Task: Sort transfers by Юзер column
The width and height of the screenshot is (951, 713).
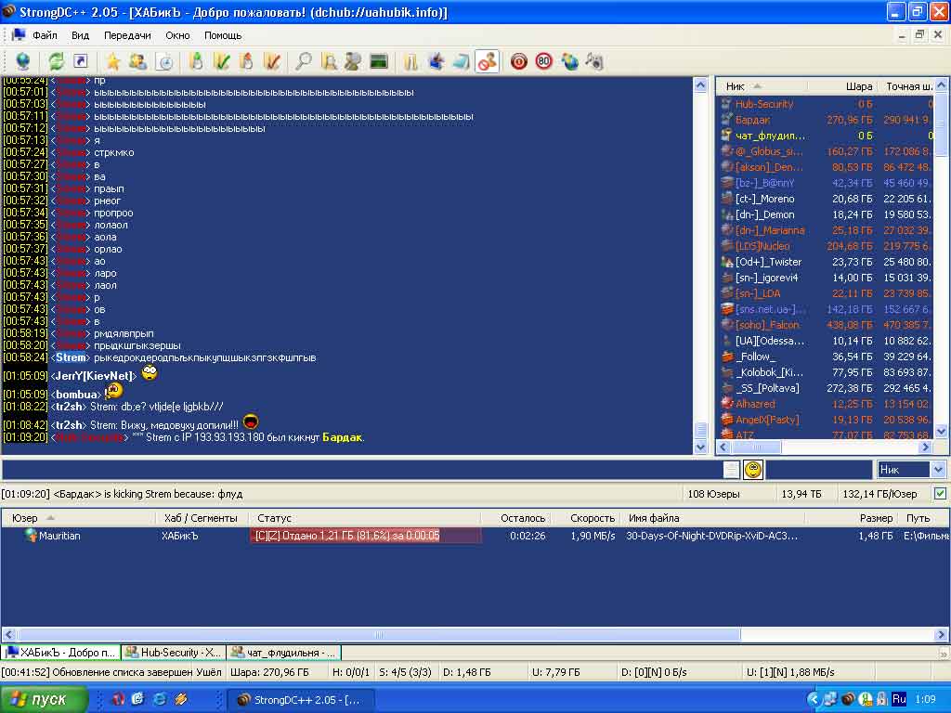Action: (79, 518)
